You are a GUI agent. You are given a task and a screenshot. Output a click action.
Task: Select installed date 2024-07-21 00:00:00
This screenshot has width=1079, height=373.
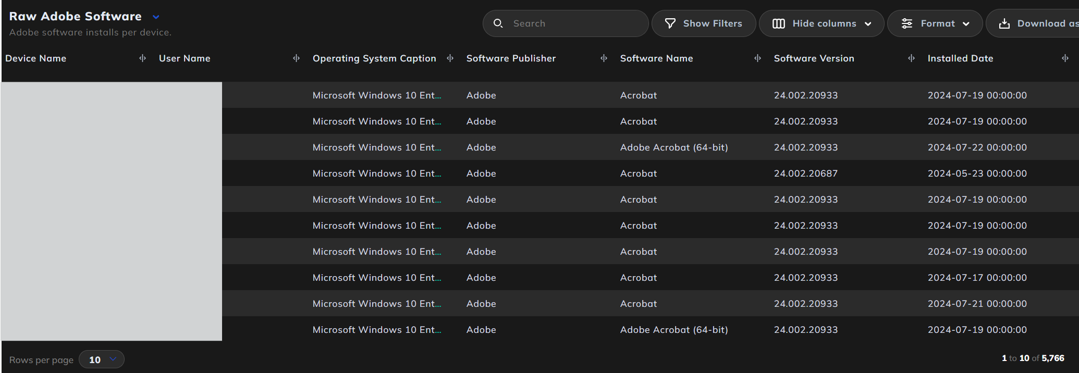click(977, 304)
